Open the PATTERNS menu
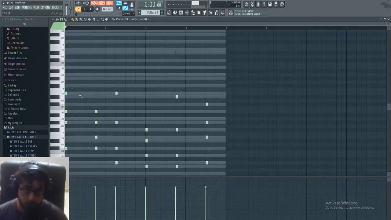 point(27,7)
